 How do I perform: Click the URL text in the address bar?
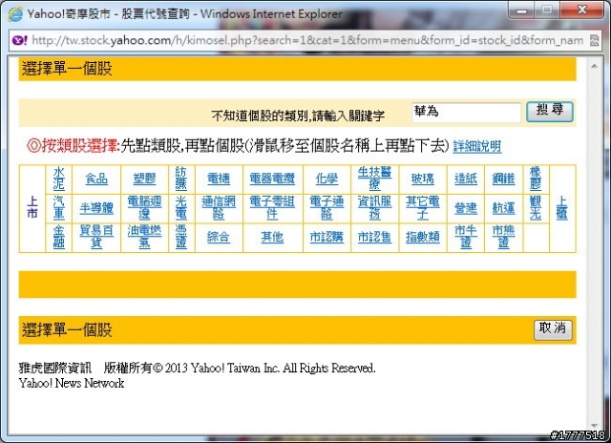pos(307,40)
